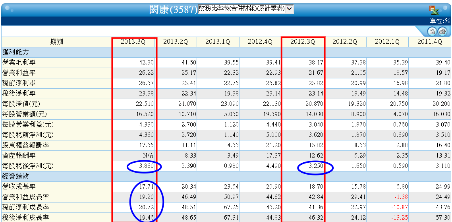Image resolution: width=452 pixels, height=222 pixels.
Task: Click the 營業毛利率 row label
Action: [x=19, y=62]
